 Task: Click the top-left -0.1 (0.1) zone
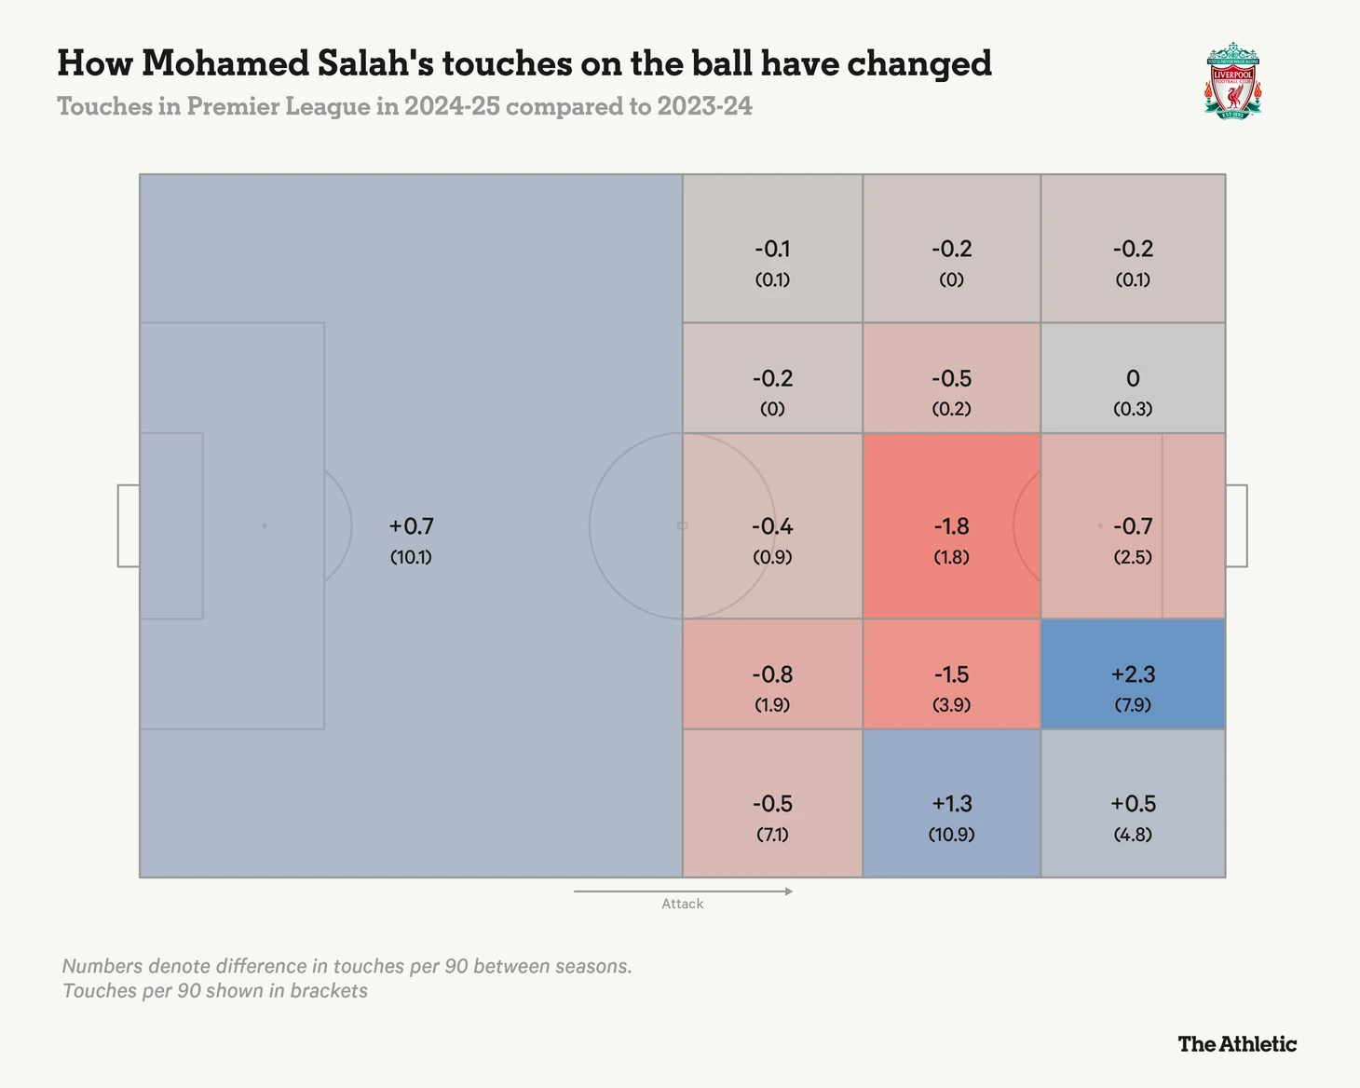point(772,249)
